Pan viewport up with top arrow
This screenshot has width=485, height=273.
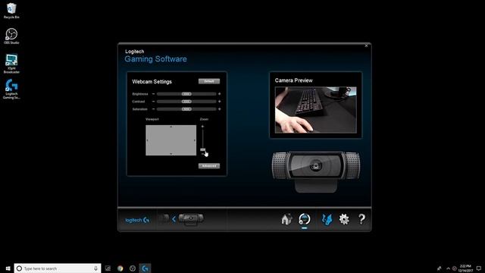click(x=171, y=127)
